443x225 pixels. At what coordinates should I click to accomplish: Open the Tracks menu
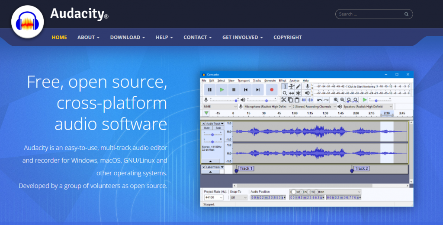coord(257,81)
